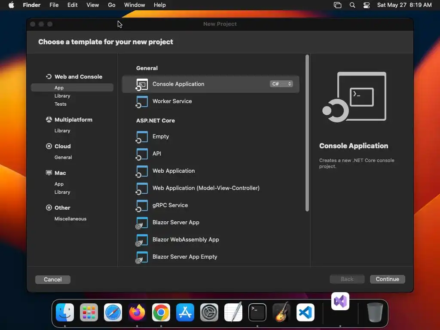This screenshot has height=330, width=440.
Task: Open GarageBand from the Dock
Action: 281,312
